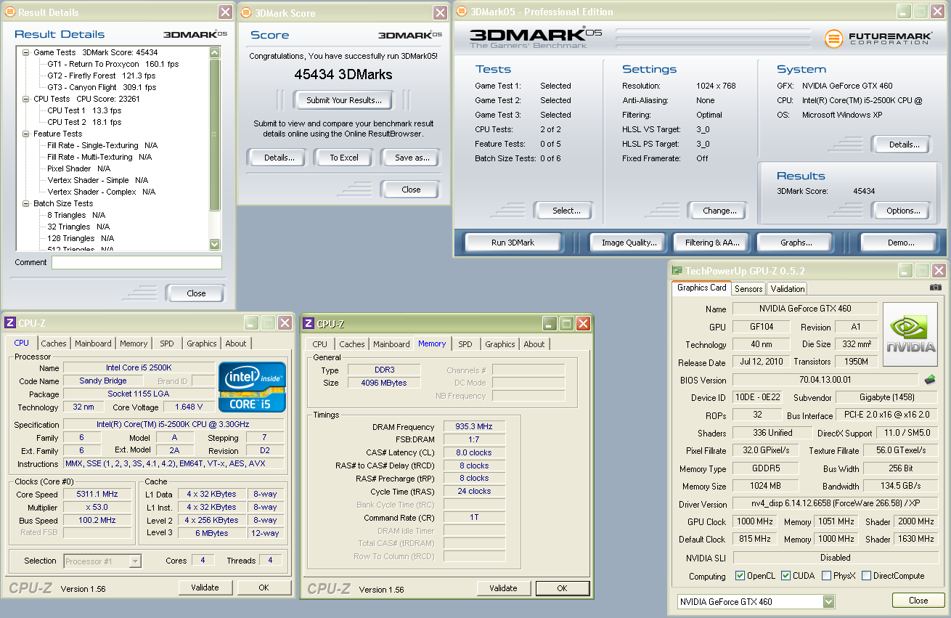Enable the DirectCompute checkbox in GPU-Z
This screenshot has width=951, height=618.
click(x=865, y=576)
